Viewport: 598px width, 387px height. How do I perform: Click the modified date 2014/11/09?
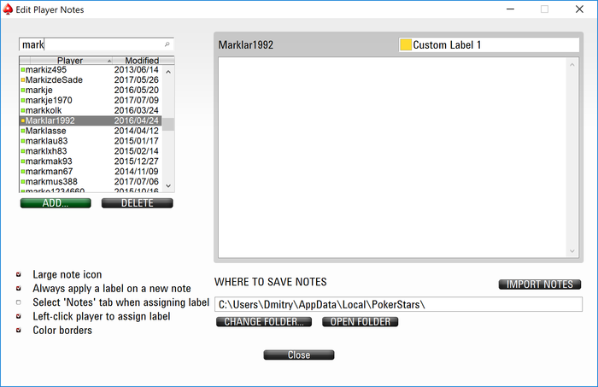click(x=136, y=172)
